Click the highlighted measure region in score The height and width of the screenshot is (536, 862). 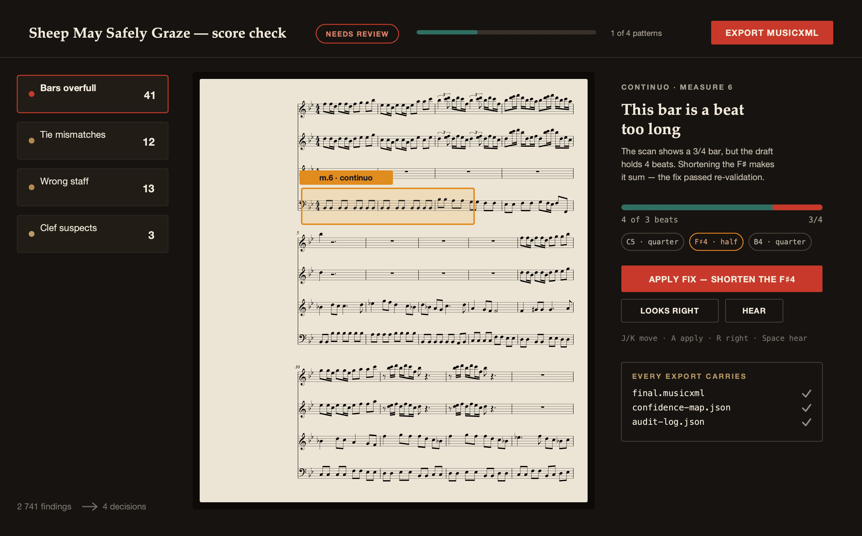click(388, 206)
